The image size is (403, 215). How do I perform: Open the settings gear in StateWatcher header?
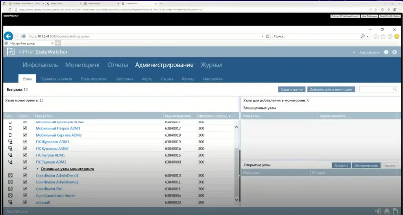pos(394,52)
